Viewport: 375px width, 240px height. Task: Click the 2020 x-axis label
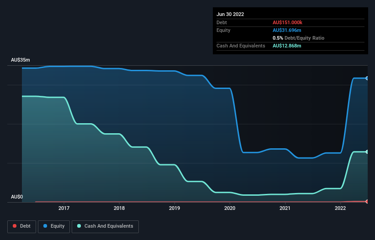point(230,208)
